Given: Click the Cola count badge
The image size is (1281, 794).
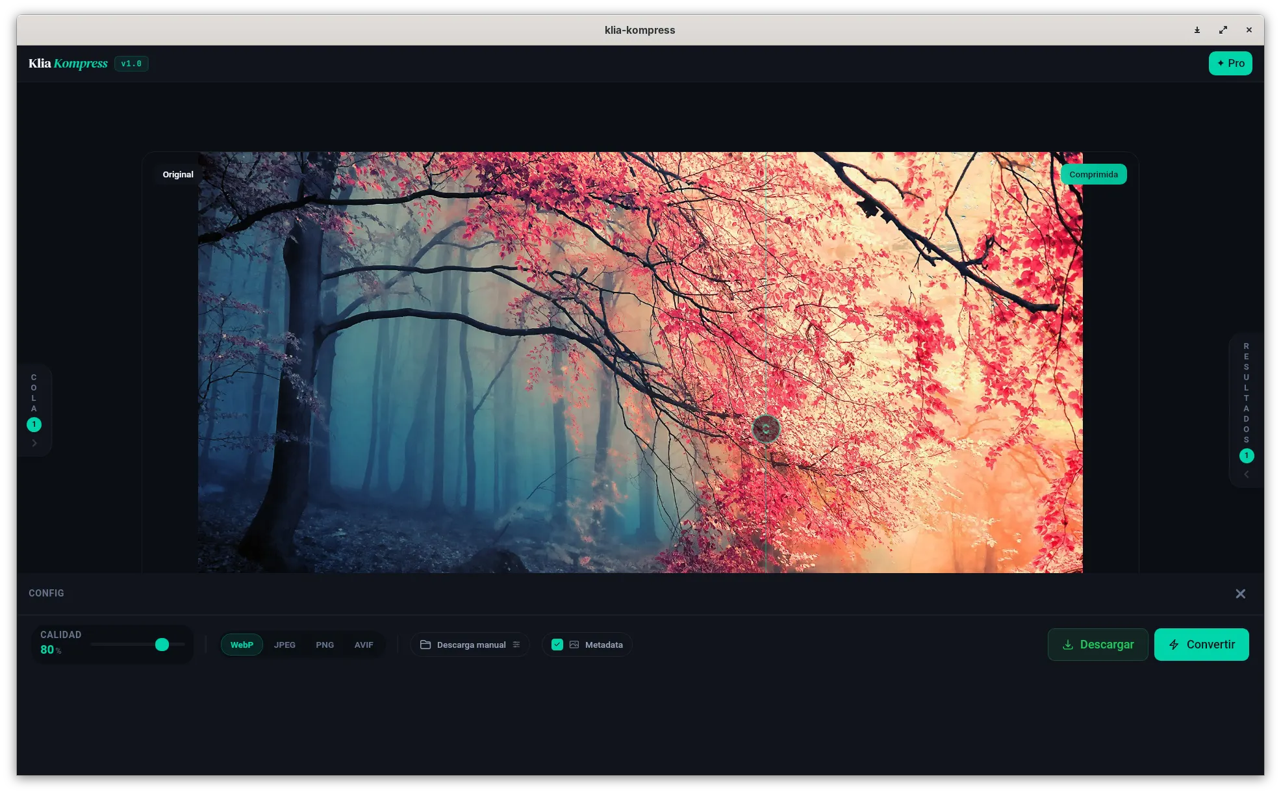Looking at the screenshot, I should (34, 424).
